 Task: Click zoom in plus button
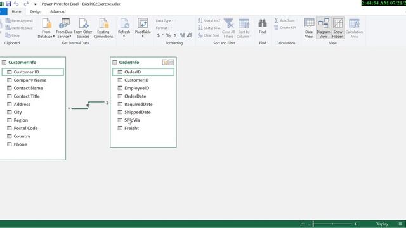coord(355,224)
